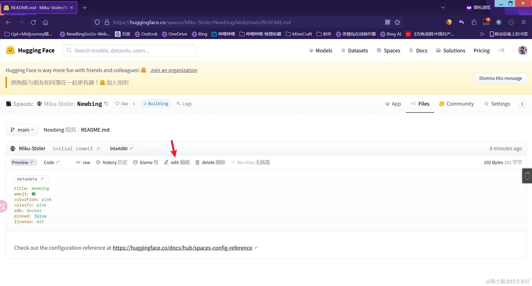The image size is (532, 286).
Task: Open the site security lock icon
Action: [107, 22]
